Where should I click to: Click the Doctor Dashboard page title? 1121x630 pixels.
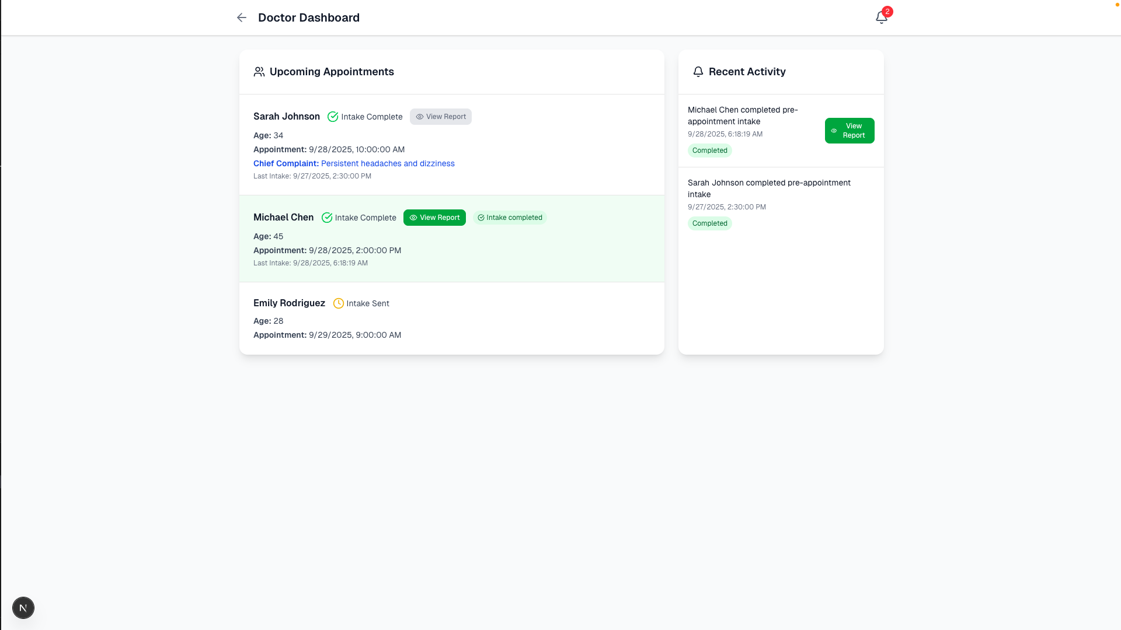tap(308, 17)
